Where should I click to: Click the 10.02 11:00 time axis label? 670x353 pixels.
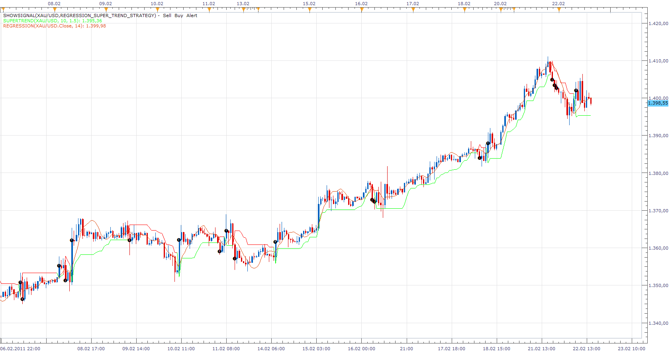(181, 349)
